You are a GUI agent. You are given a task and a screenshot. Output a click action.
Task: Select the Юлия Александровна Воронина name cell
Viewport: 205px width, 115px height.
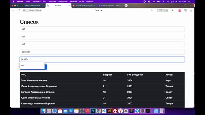(39, 86)
